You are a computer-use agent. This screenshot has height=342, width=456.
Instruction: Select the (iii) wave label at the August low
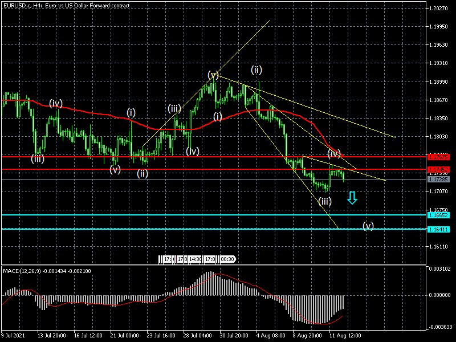click(x=325, y=201)
